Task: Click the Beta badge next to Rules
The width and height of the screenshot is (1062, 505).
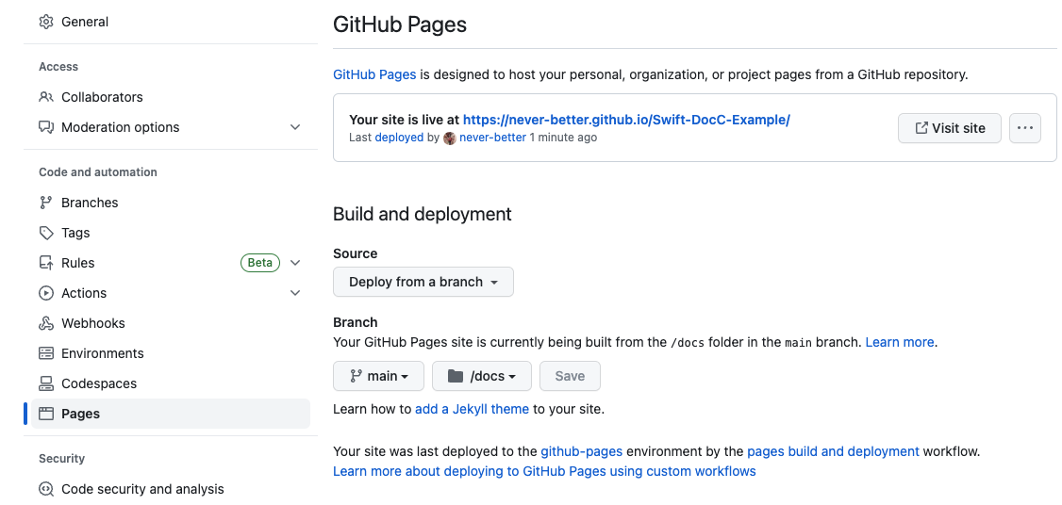Action: (x=260, y=263)
